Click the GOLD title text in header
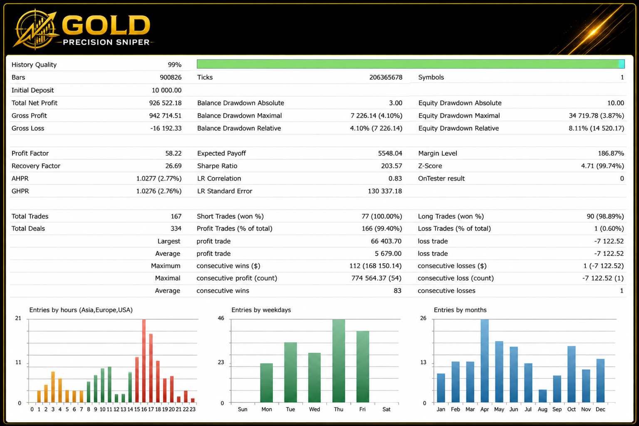Viewport: 639px width, 426px height. click(x=106, y=26)
